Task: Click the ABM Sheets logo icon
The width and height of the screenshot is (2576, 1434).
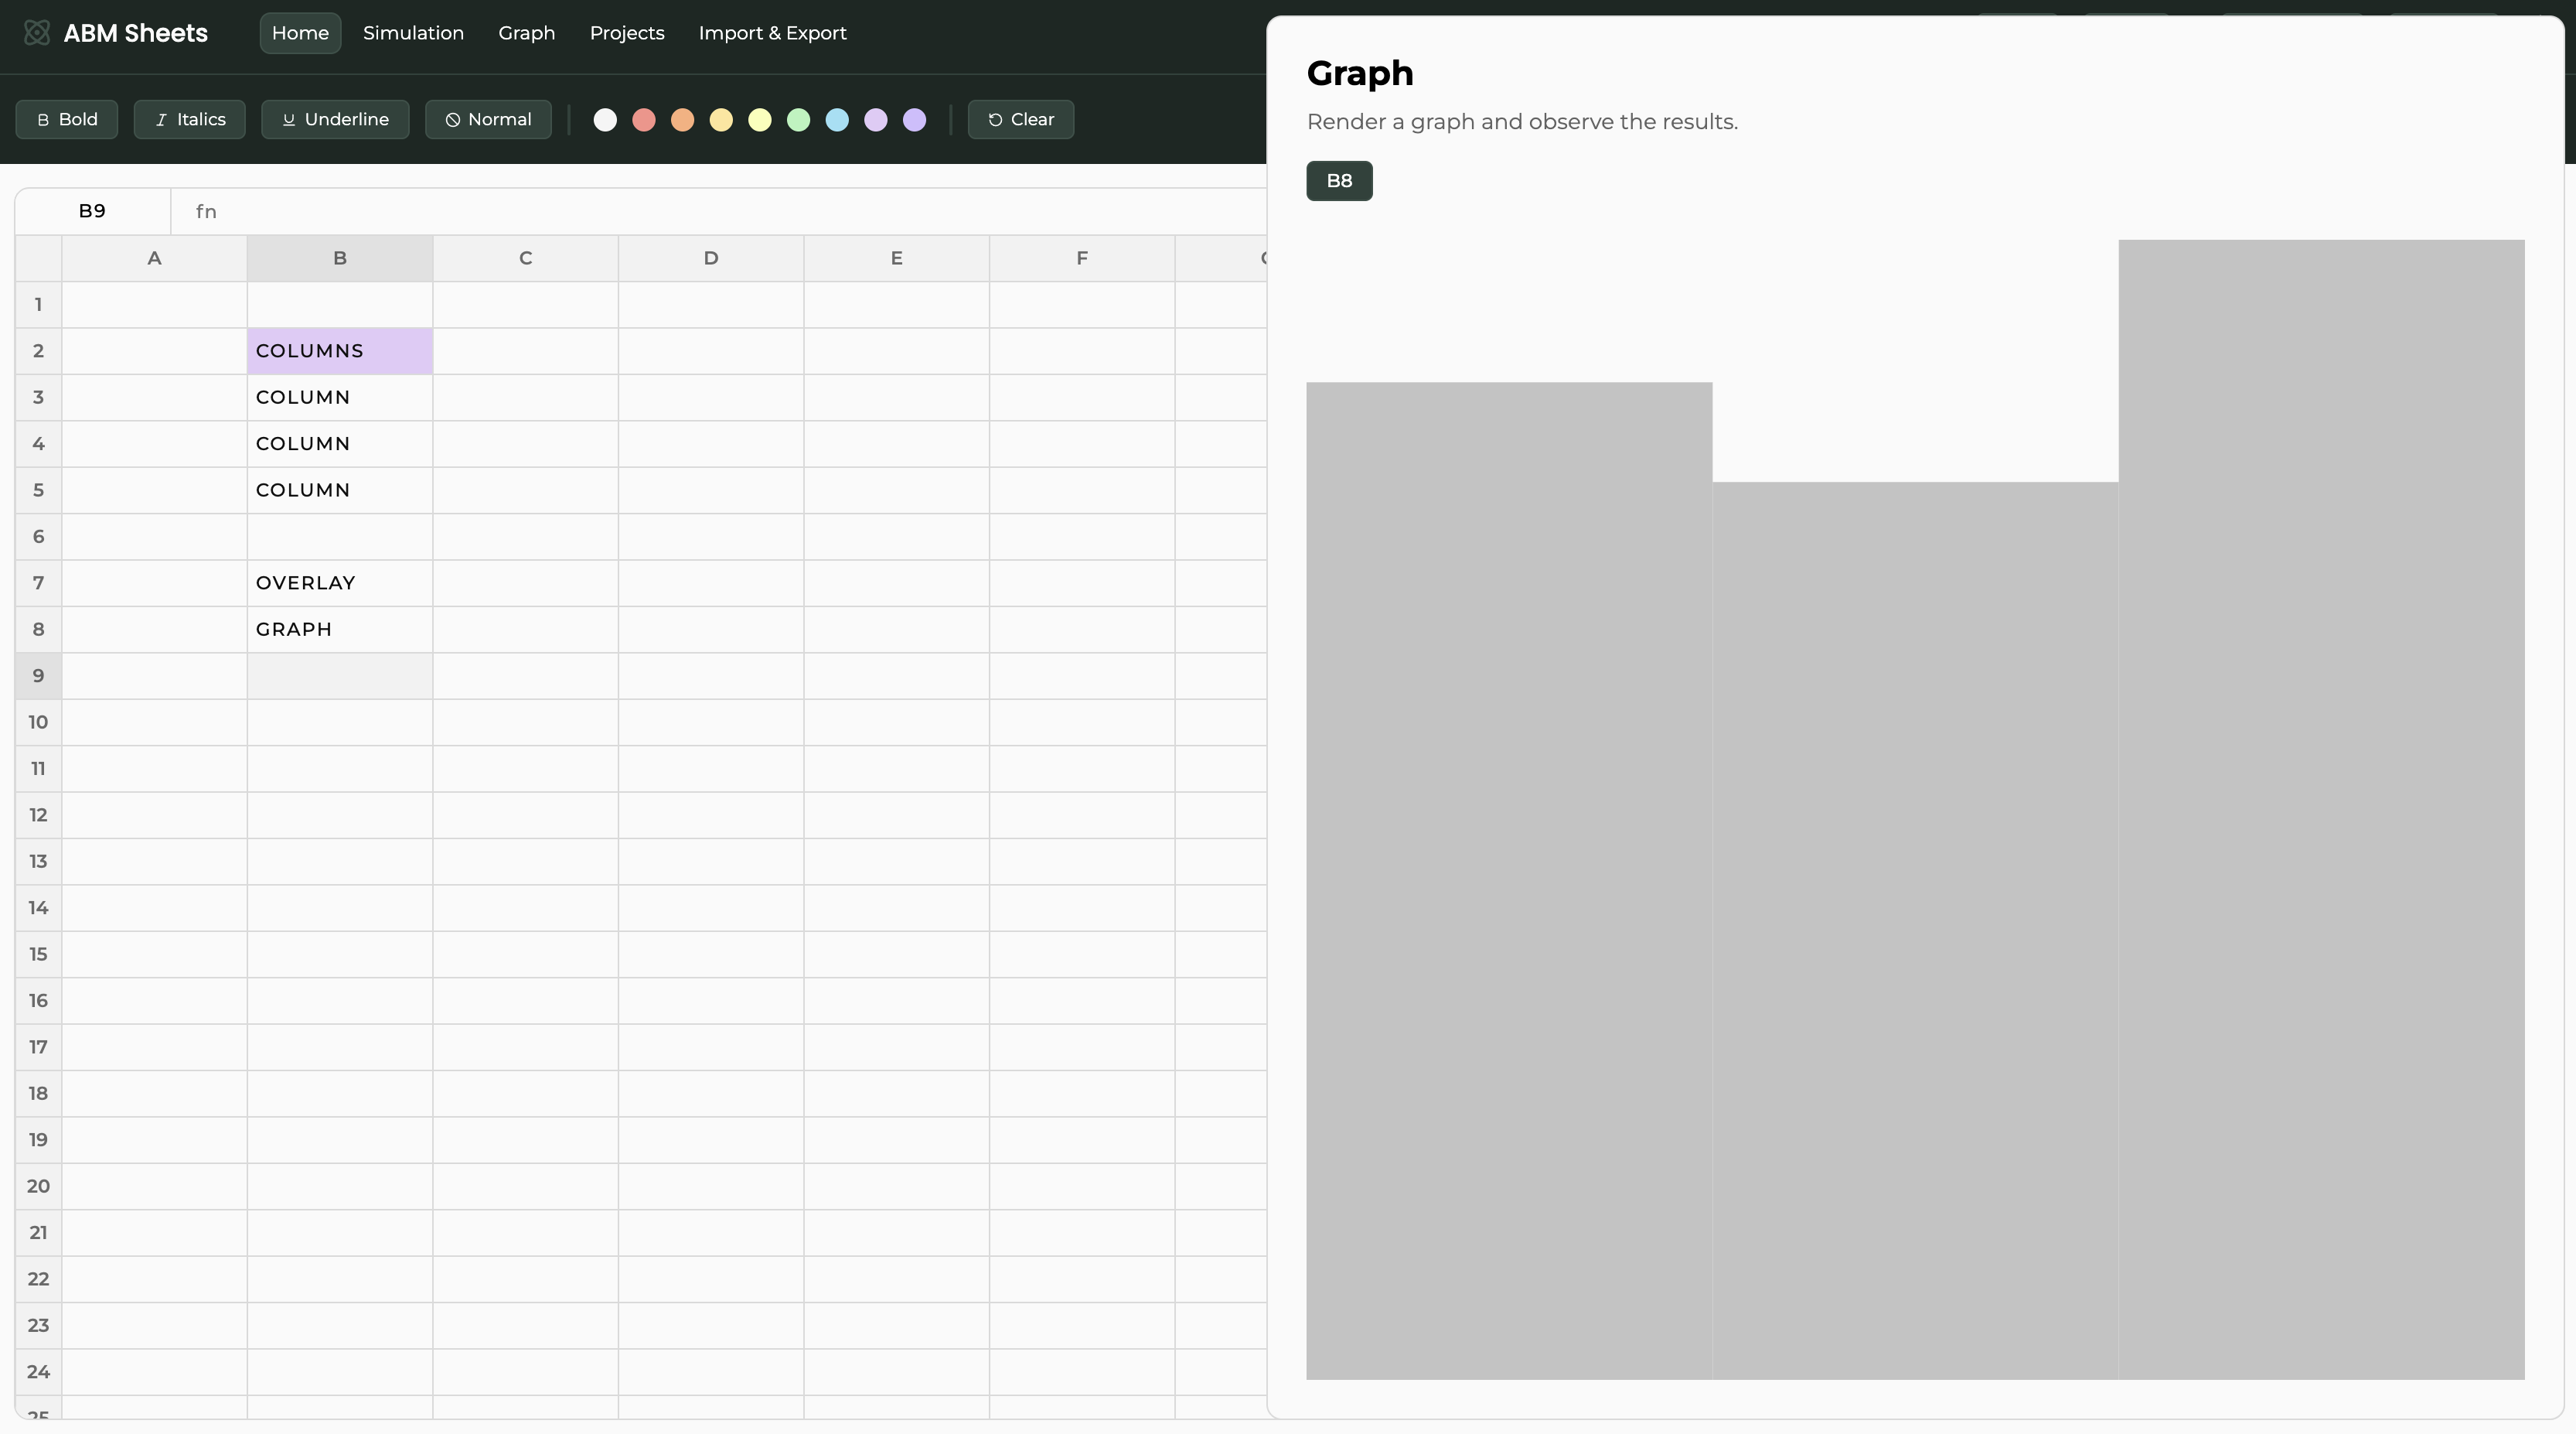Action: (x=37, y=33)
